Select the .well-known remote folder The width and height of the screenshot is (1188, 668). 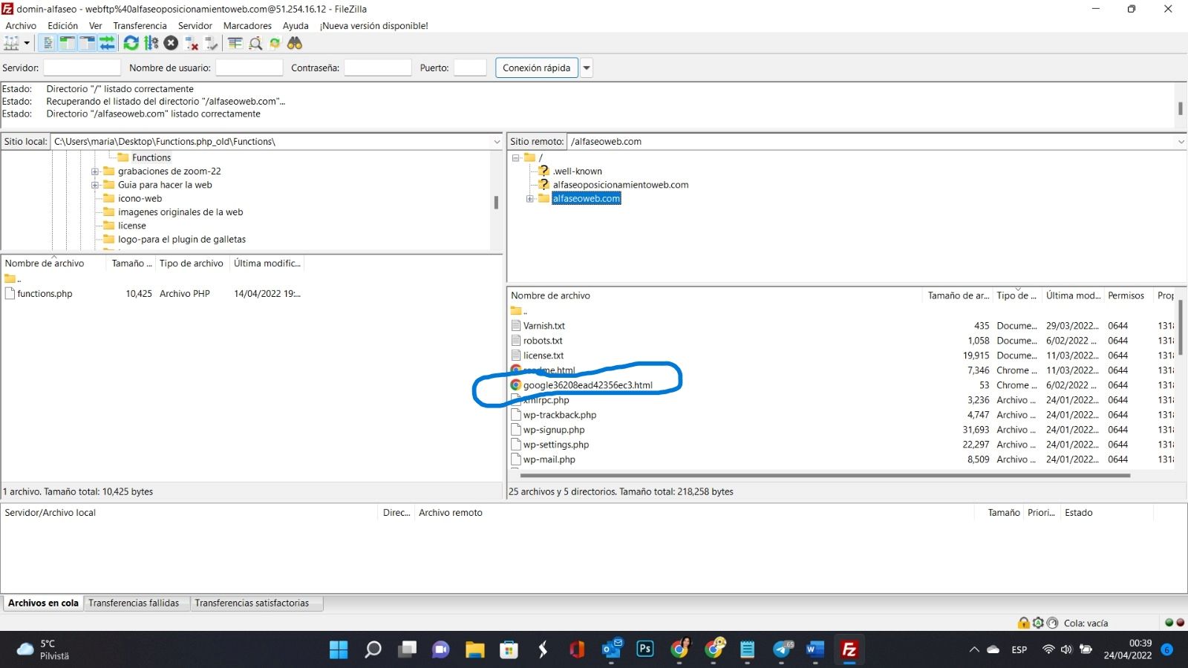pos(578,171)
